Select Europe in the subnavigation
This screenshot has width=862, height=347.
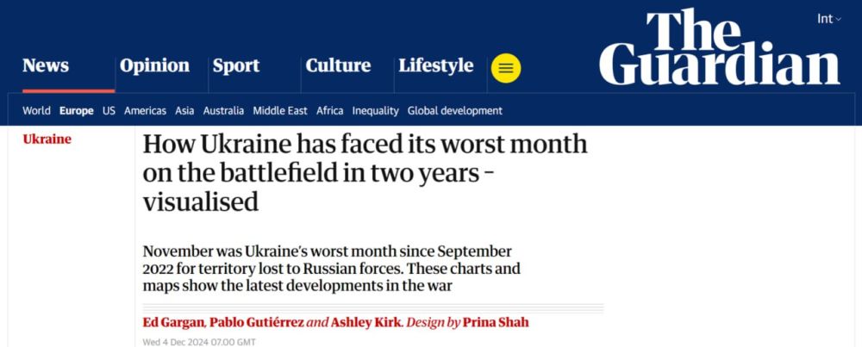(x=77, y=110)
